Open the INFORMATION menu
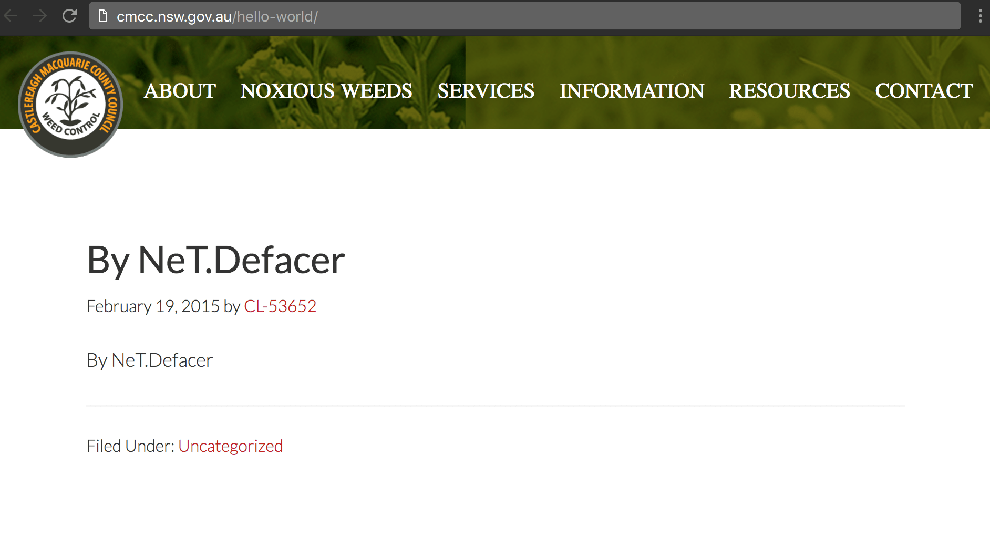This screenshot has height=558, width=990. pos(632,91)
